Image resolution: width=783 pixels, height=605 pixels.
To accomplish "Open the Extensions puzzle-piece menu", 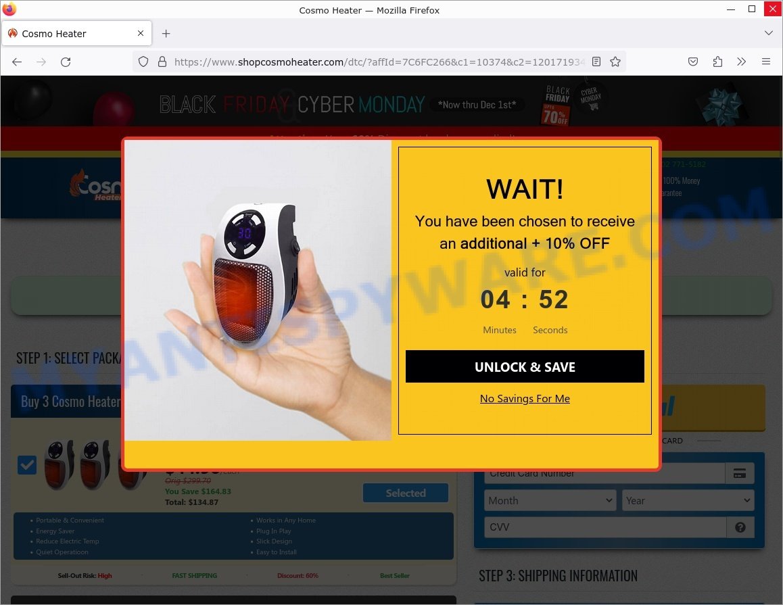I will coord(717,62).
